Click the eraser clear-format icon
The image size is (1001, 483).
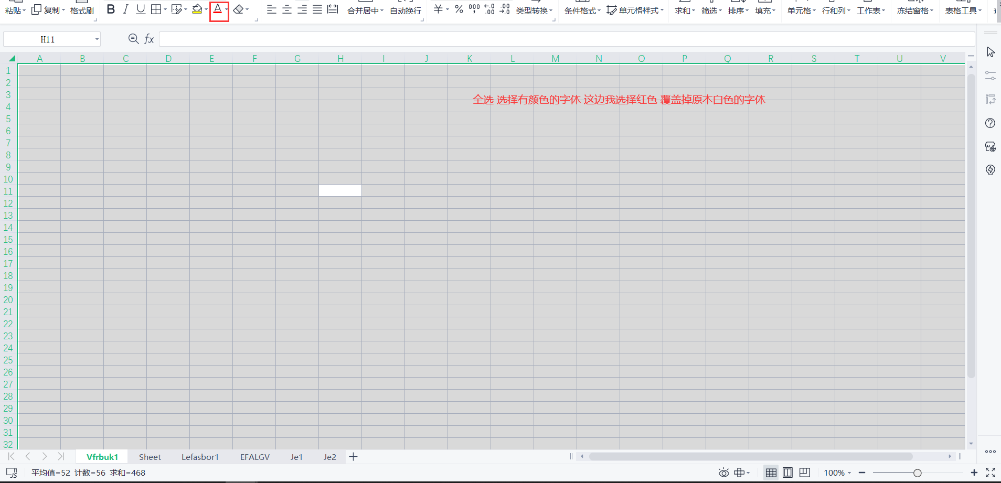(x=239, y=9)
